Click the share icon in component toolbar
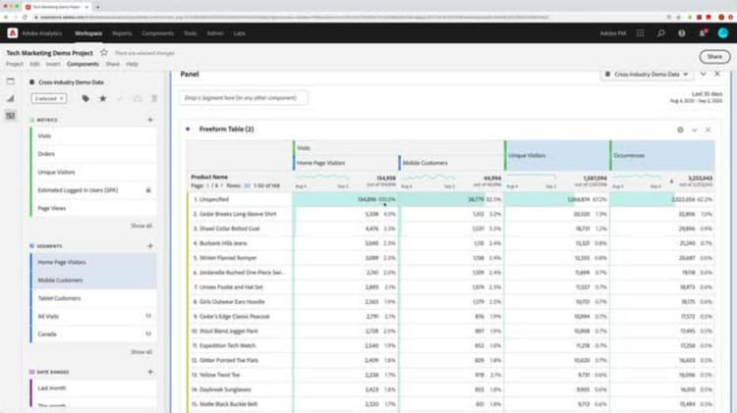Viewport: 737px width, 413px height. 138,98
